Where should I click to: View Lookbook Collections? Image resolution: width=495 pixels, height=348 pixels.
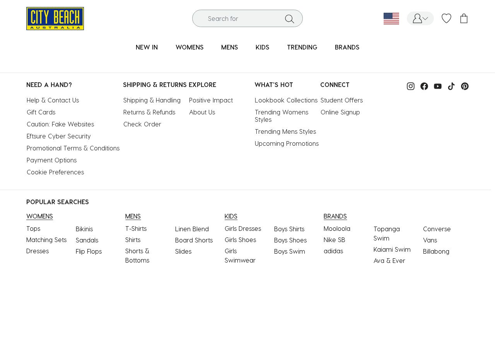286,100
